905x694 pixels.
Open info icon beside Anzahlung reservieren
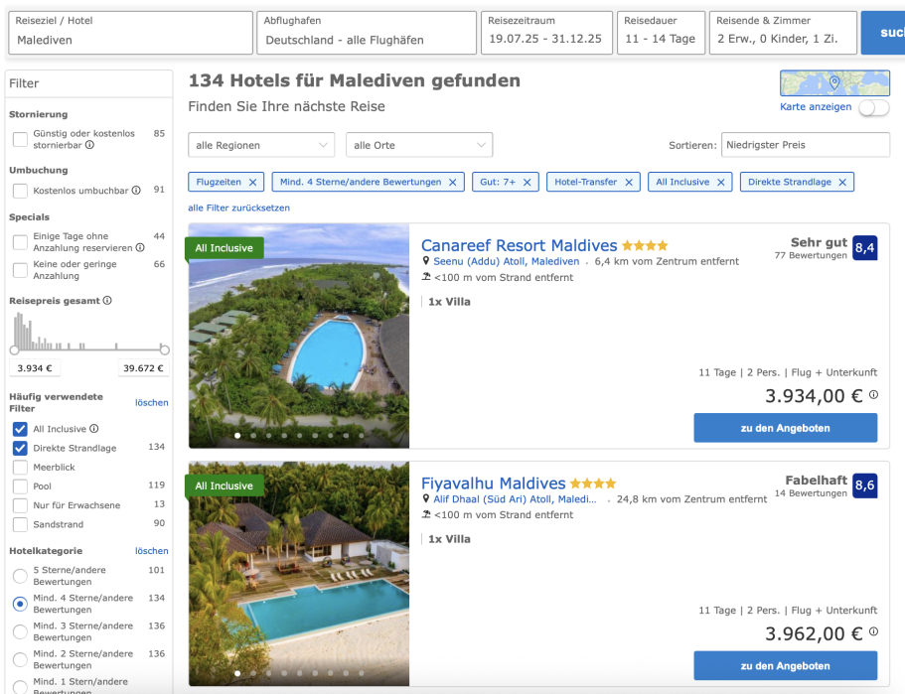point(140,247)
